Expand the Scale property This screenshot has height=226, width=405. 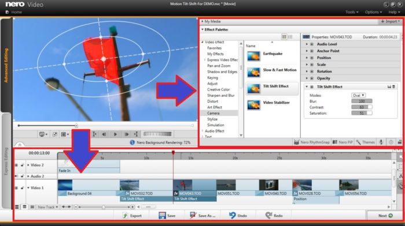pos(307,65)
